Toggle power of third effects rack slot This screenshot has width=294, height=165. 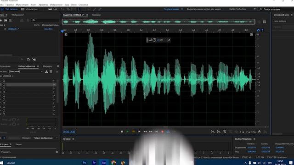coord(4,88)
